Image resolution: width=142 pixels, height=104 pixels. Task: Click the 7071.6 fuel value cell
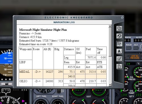point(91,57)
